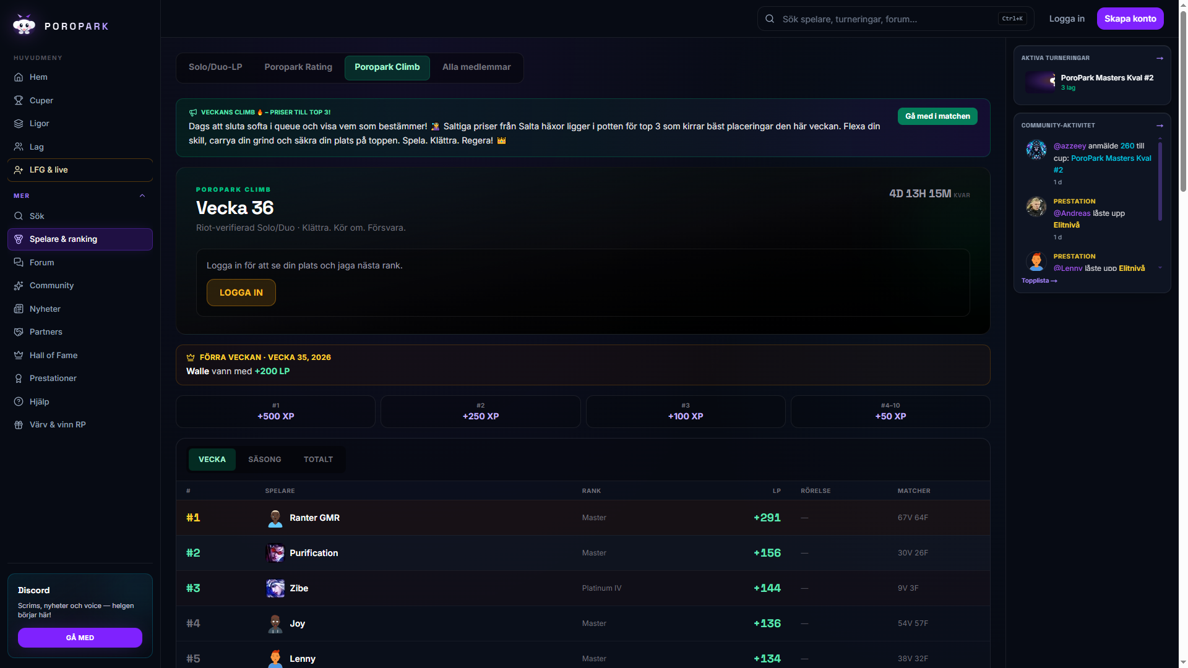The height and width of the screenshot is (668, 1188).
Task: Select the Totalt leaderboard tab
Action: 318,460
